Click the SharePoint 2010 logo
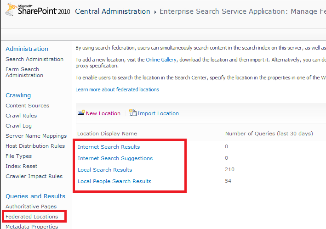The width and height of the screenshot is (326, 229). 38,11
